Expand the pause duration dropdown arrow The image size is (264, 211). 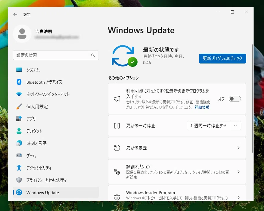point(235,126)
